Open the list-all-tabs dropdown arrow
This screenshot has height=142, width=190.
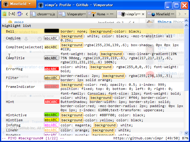185,14
